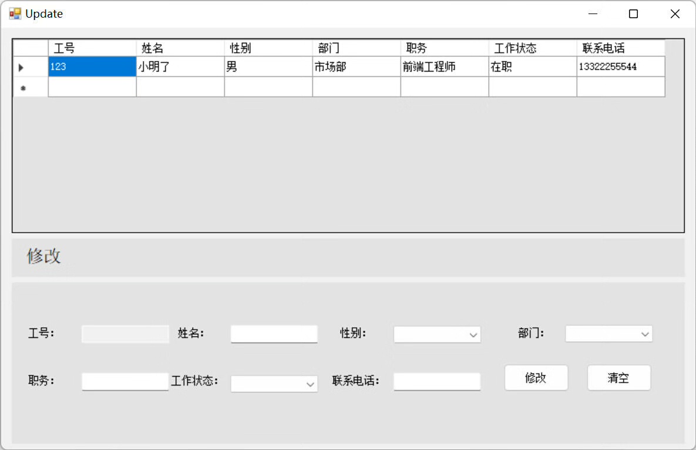Select cell 男
This screenshot has width=696, height=450.
coord(268,66)
